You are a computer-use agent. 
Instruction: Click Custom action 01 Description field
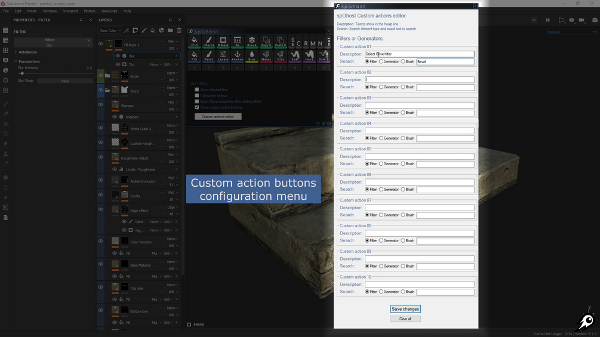[x=419, y=54]
